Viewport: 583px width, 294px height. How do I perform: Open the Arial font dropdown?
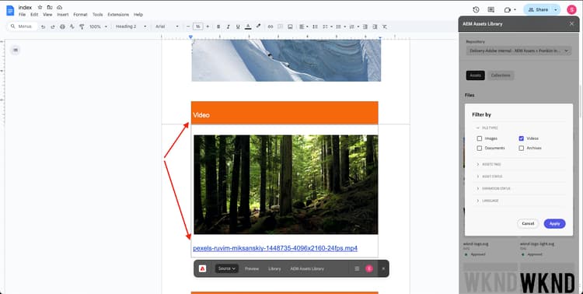[167, 26]
